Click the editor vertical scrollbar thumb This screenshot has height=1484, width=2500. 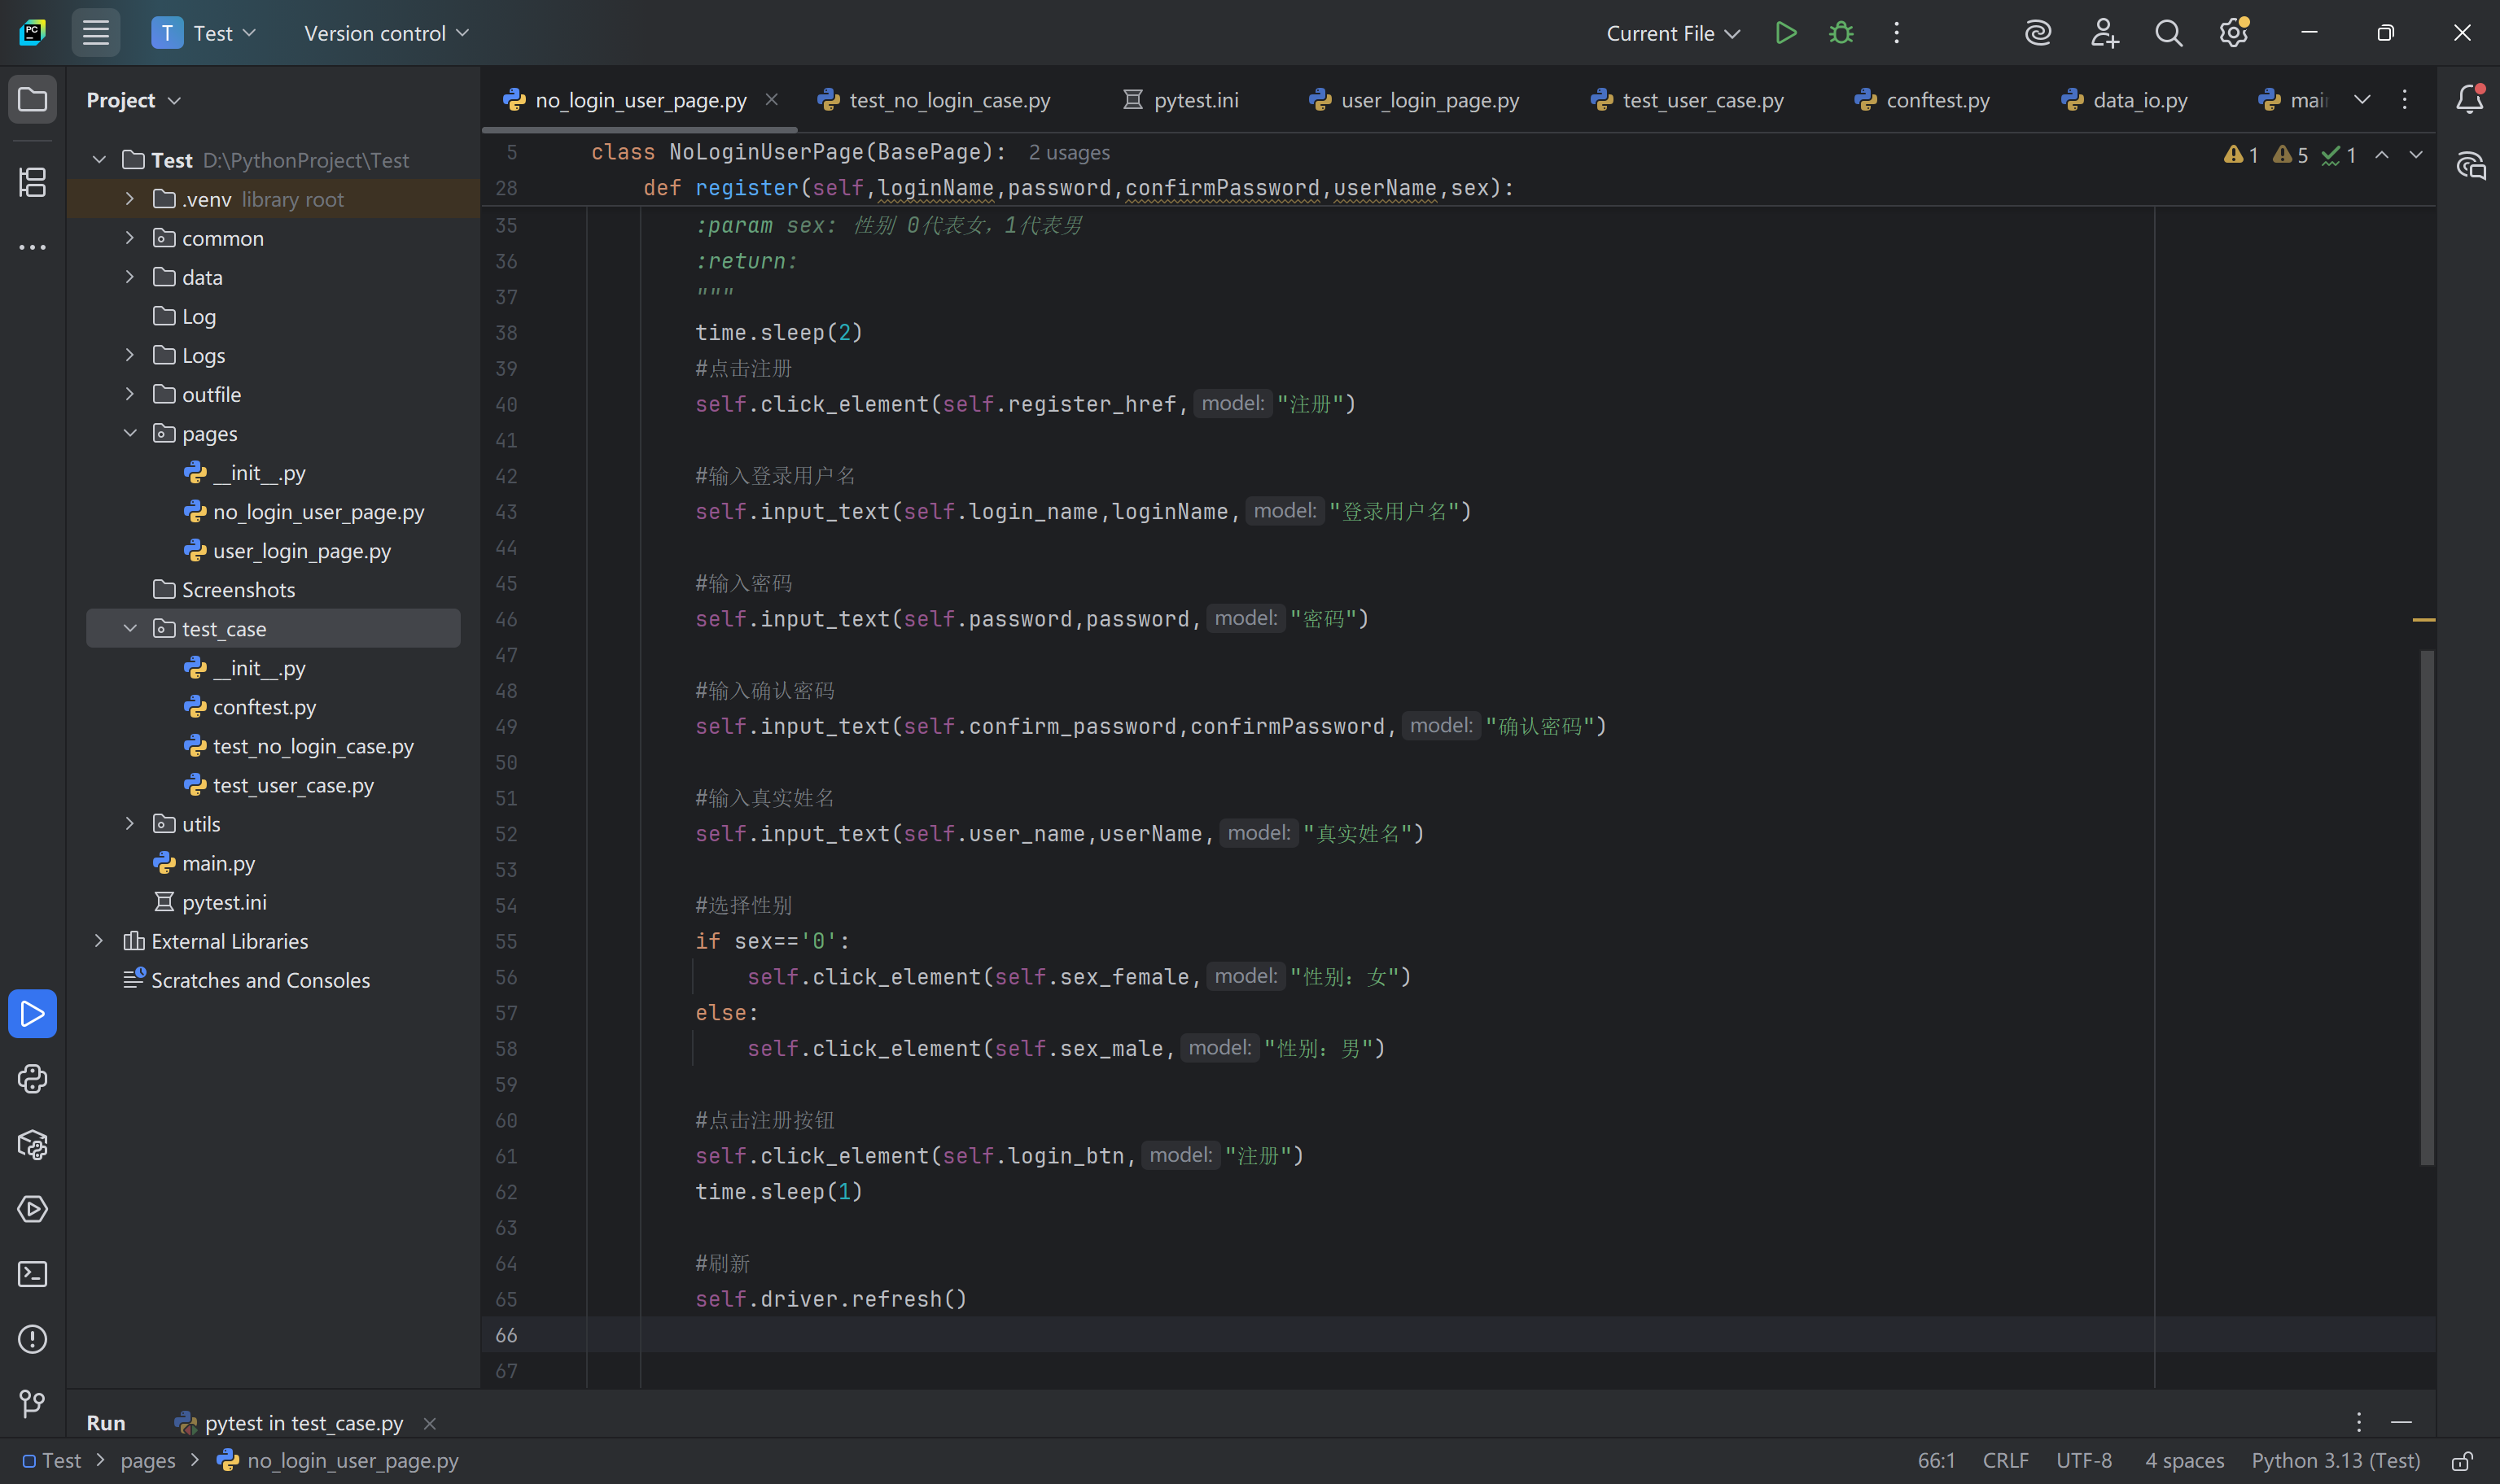click(2426, 907)
